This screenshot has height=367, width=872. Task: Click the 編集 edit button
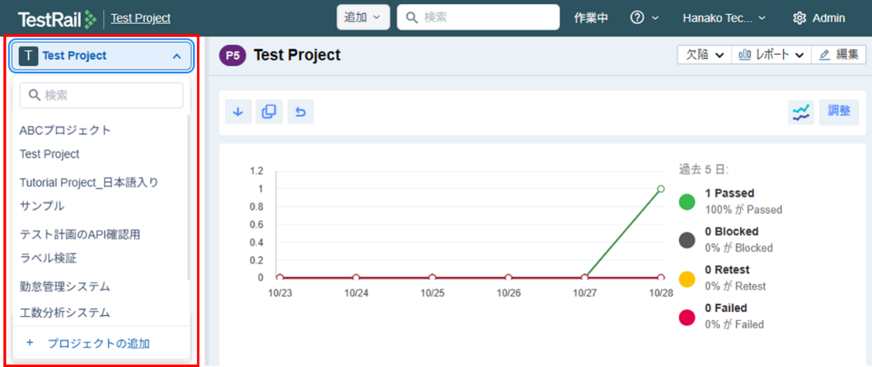(838, 55)
